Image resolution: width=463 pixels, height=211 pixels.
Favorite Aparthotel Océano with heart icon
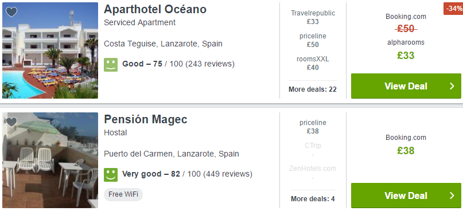11,12
